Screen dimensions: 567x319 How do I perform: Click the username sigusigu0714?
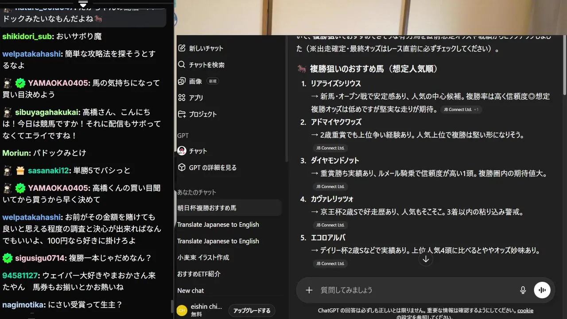[x=40, y=258]
